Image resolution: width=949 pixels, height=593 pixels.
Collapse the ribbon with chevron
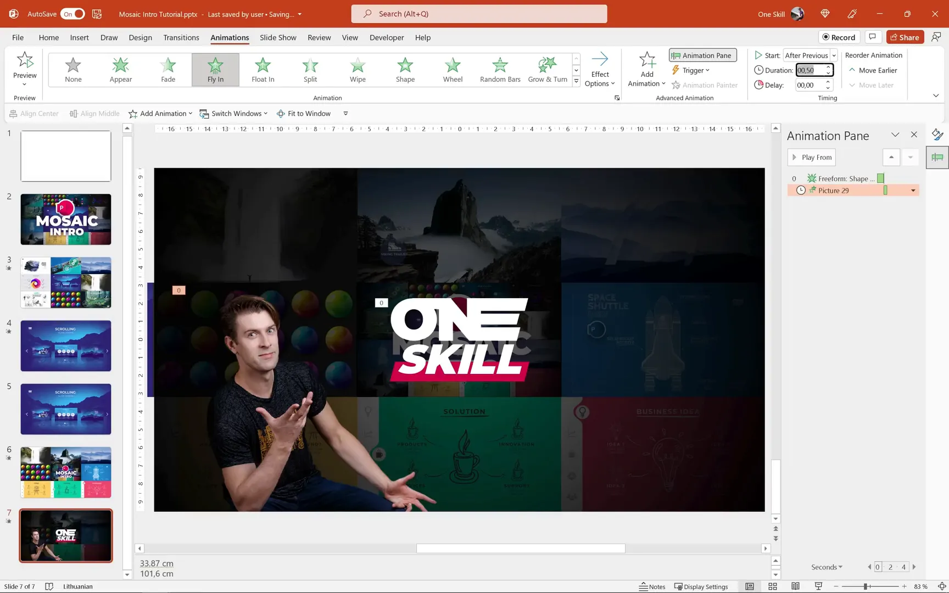(x=936, y=96)
